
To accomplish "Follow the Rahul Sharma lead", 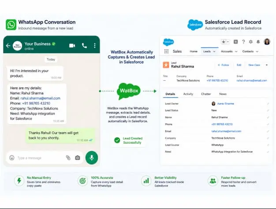I will tap(224, 65).
